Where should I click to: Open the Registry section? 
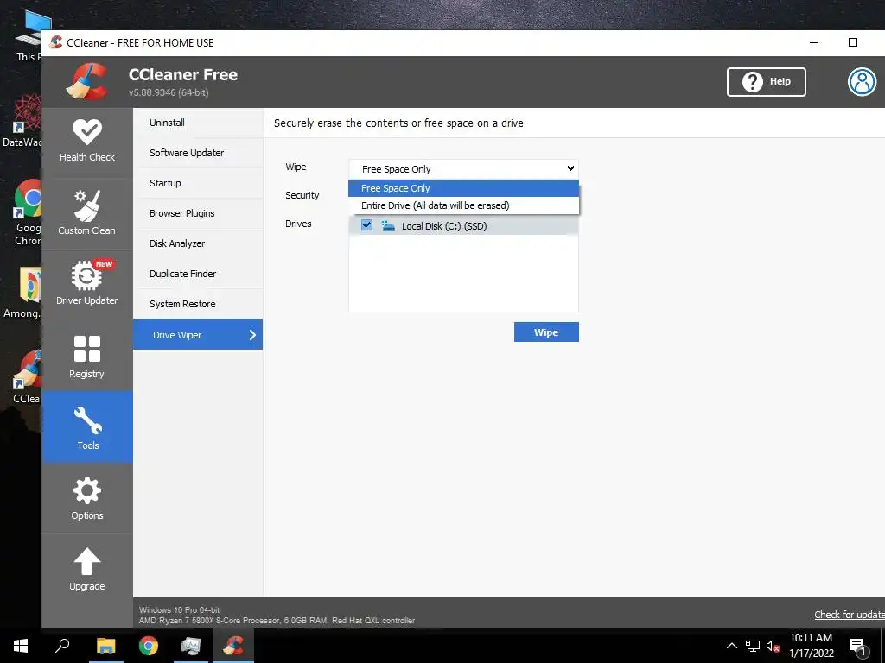pyautogui.click(x=87, y=357)
